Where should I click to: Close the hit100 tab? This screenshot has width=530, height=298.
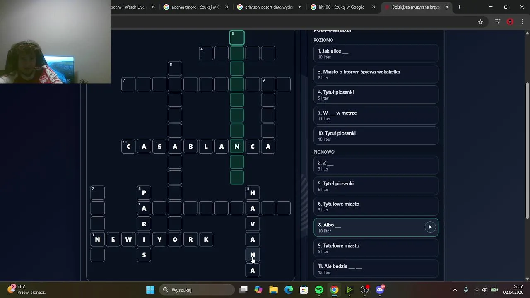coord(373,7)
